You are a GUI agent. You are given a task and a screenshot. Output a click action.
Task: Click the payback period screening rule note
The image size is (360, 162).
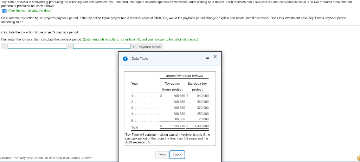[168, 138]
